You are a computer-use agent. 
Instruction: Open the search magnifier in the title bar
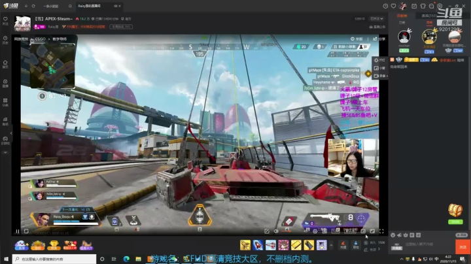coord(70,6)
